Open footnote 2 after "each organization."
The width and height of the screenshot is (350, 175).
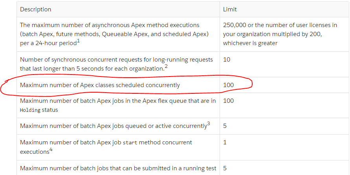[x=166, y=66]
